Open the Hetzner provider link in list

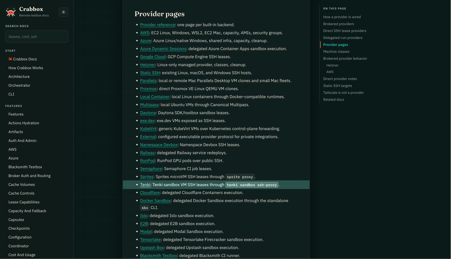148,64
